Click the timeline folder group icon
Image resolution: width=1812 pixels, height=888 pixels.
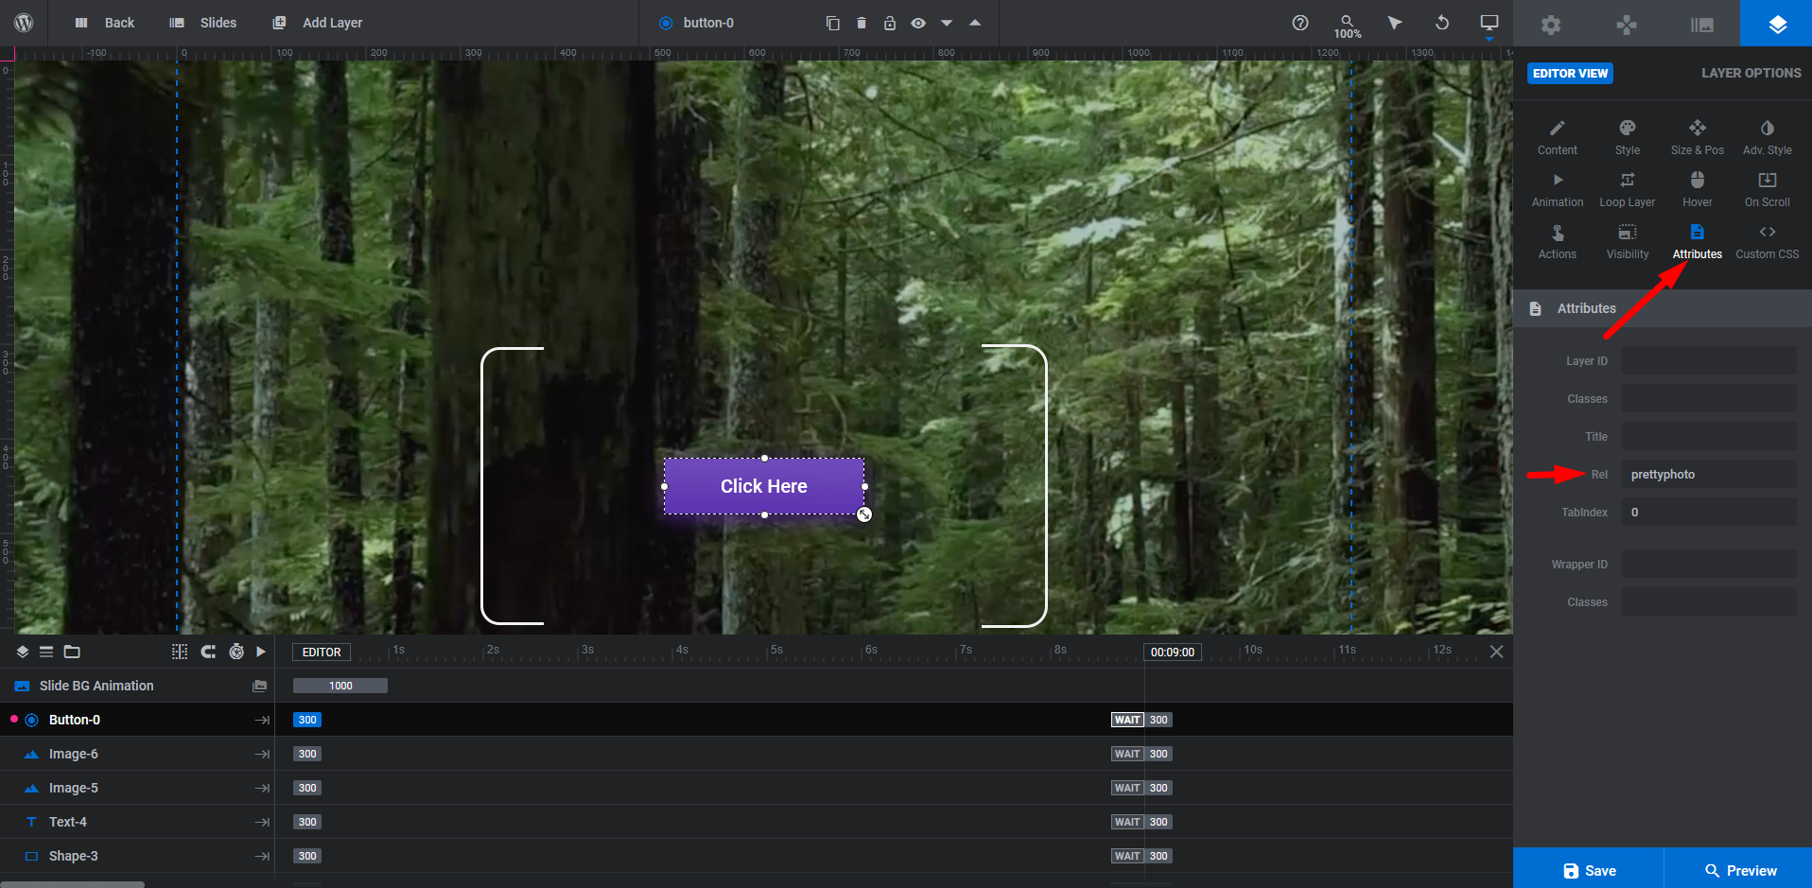[x=72, y=652]
